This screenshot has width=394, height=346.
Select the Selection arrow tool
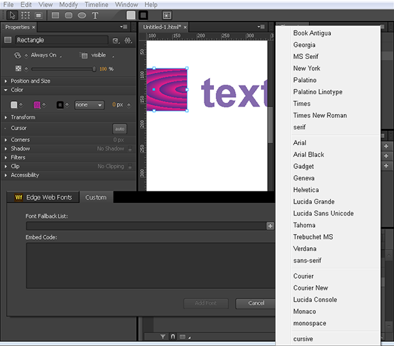click(x=12, y=16)
